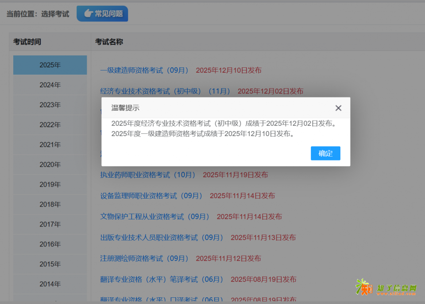This screenshot has width=425, height=304.
Task: Open 文物保护工程从业资格考试（09月）results
Action: [x=155, y=216]
